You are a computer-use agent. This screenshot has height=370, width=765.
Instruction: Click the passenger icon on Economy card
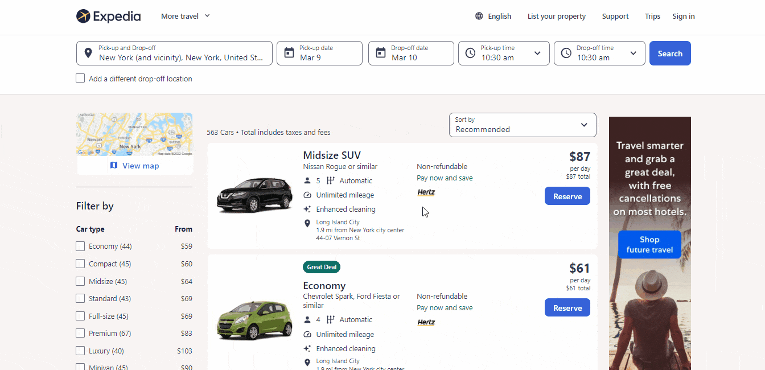[307, 319]
